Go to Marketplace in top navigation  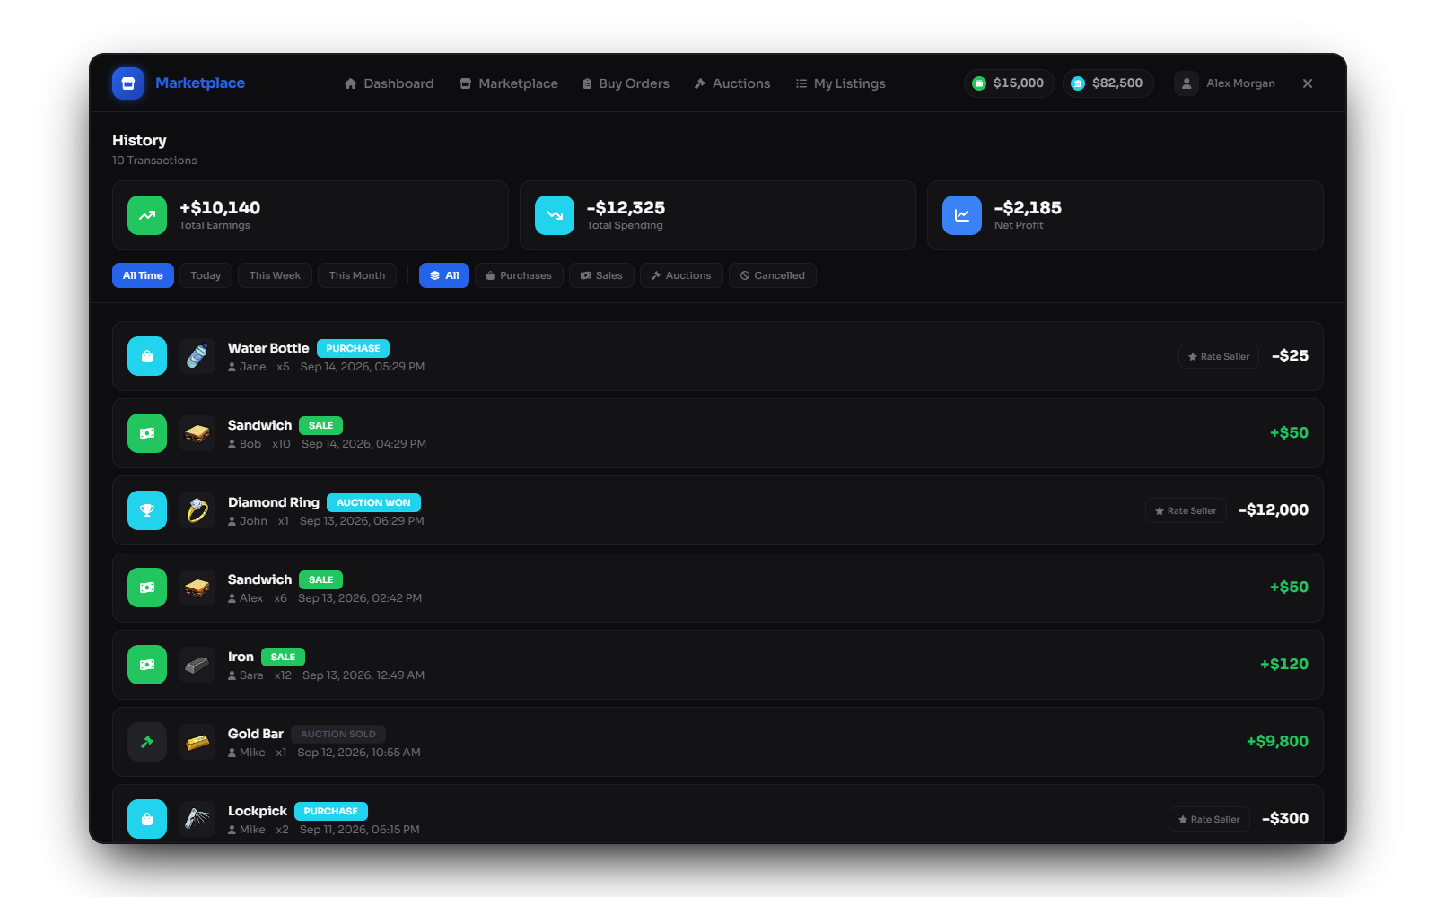point(509,83)
